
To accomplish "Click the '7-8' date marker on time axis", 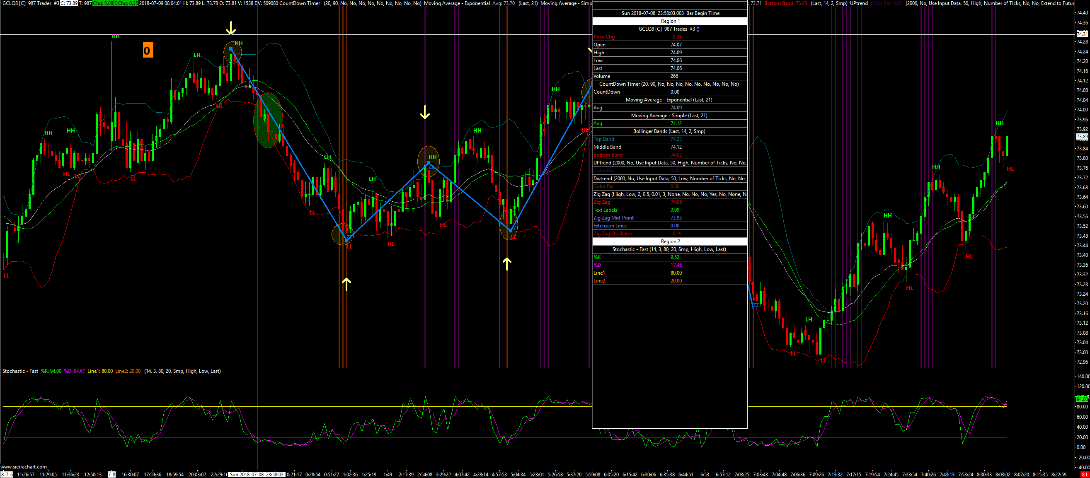I will coord(111,475).
